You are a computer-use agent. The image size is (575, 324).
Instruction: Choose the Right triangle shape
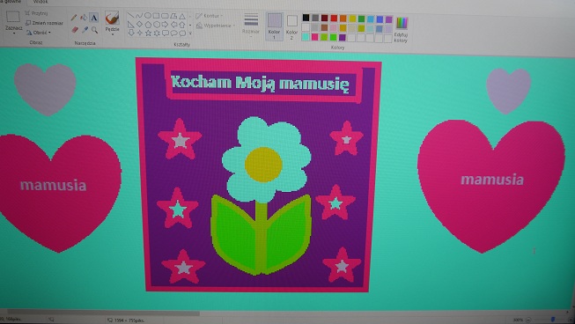131,25
